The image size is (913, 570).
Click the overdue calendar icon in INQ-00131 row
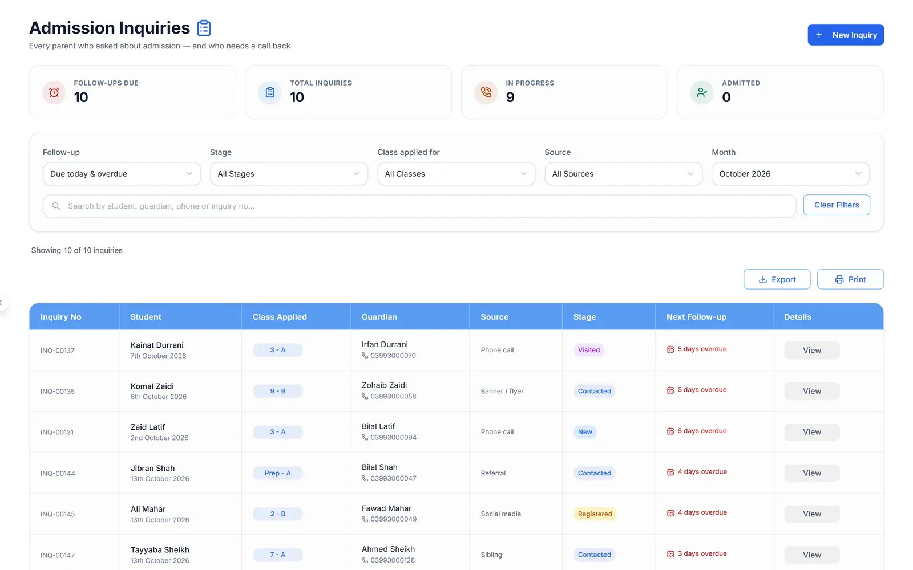pos(670,431)
